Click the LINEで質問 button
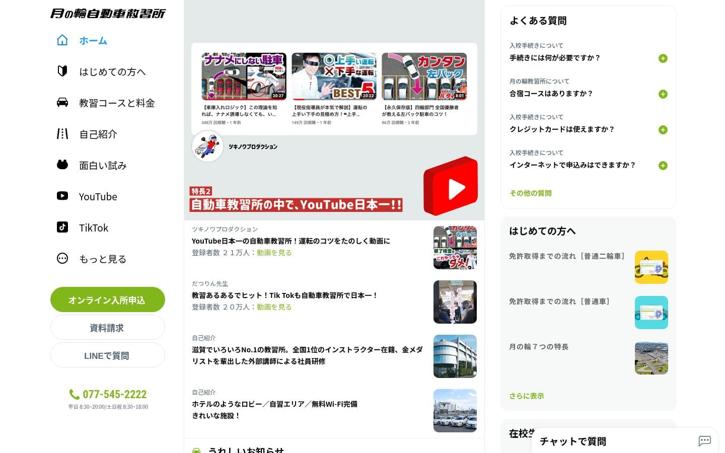 pyautogui.click(x=108, y=355)
